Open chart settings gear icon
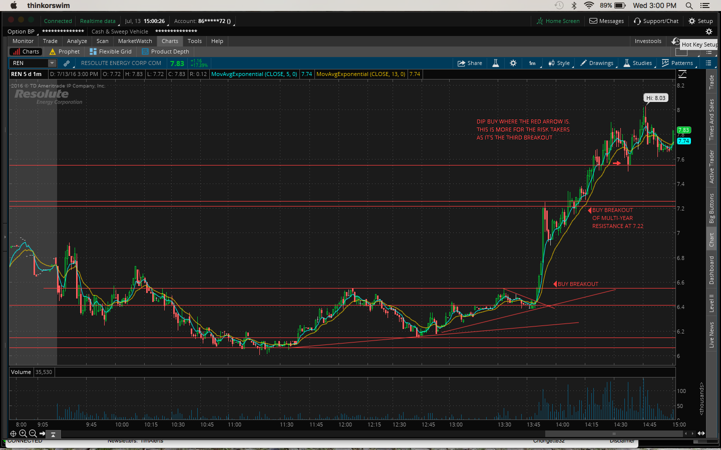This screenshot has height=450, width=721. coord(513,63)
